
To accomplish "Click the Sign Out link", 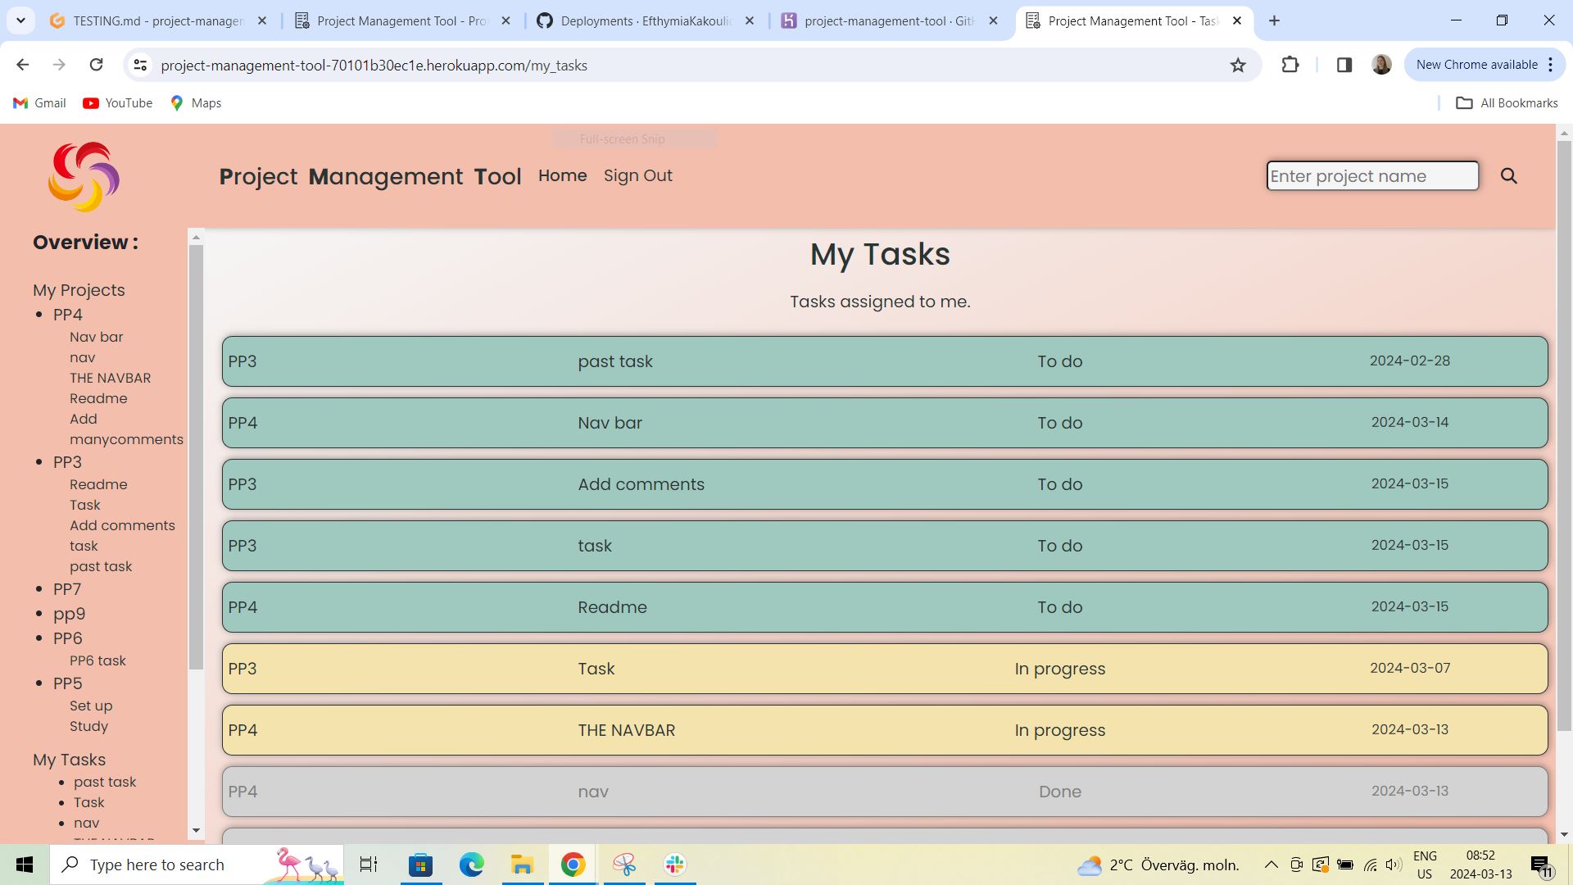I will (x=638, y=175).
